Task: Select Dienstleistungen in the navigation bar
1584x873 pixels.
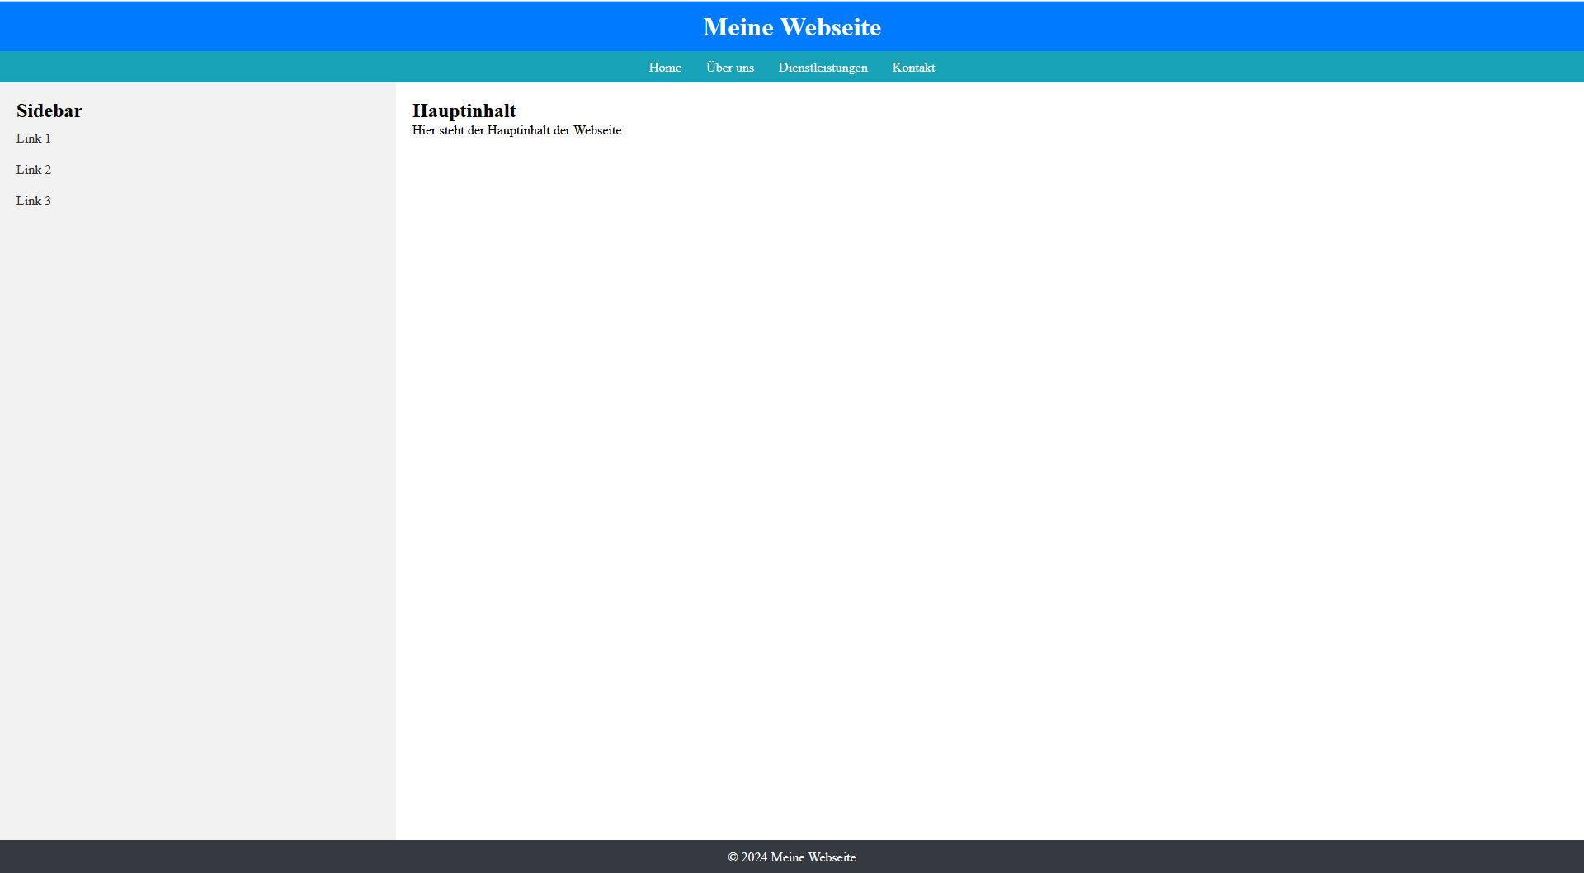Action: point(823,68)
